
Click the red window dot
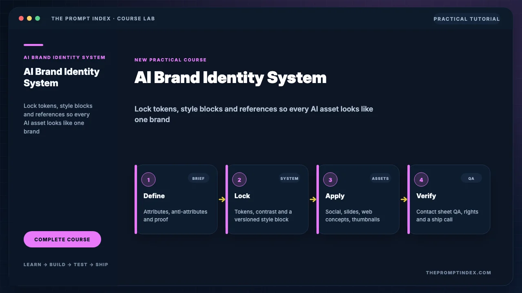point(21,18)
